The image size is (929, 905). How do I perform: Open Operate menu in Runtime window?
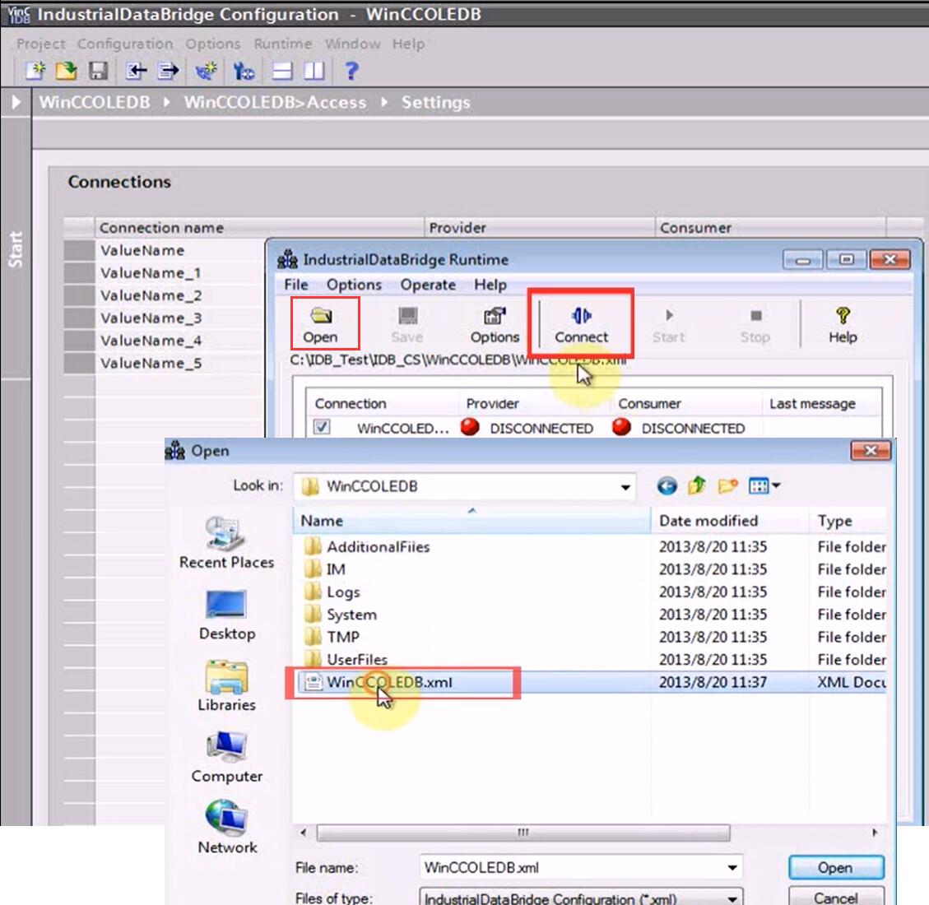click(428, 285)
